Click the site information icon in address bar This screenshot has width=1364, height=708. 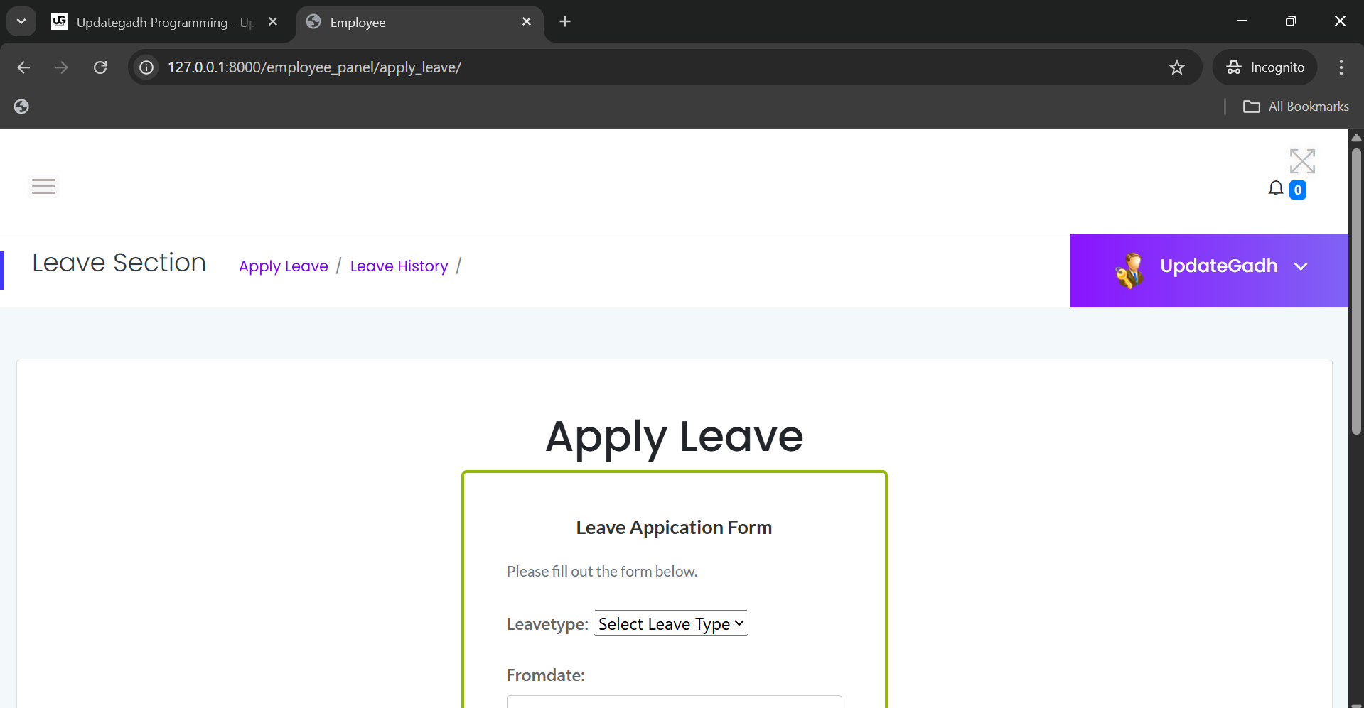click(146, 67)
